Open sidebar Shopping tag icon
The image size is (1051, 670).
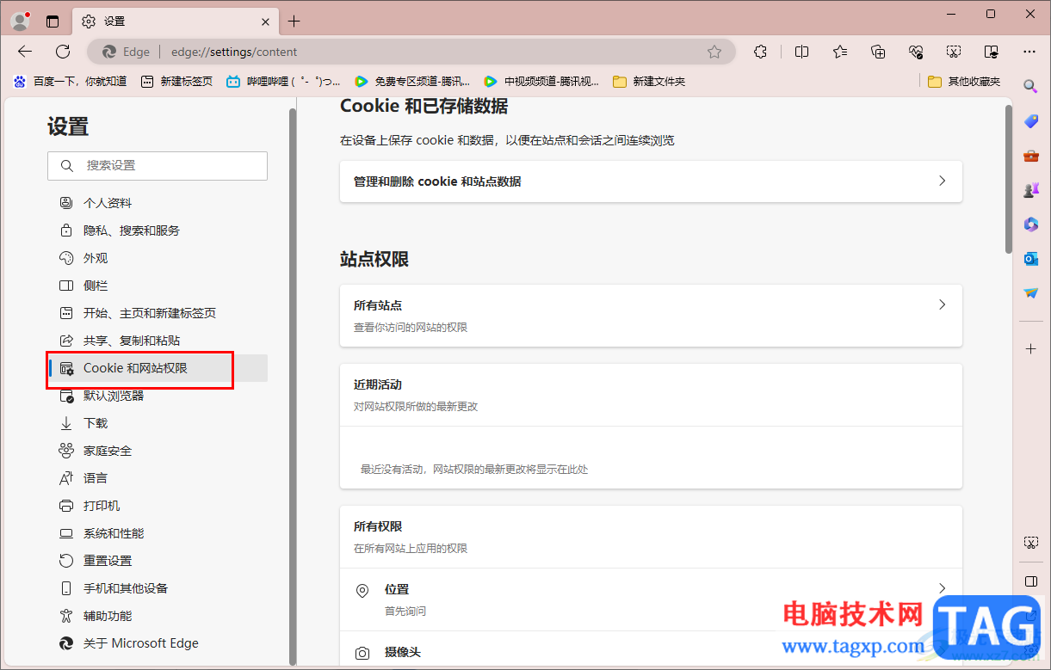tap(1030, 121)
